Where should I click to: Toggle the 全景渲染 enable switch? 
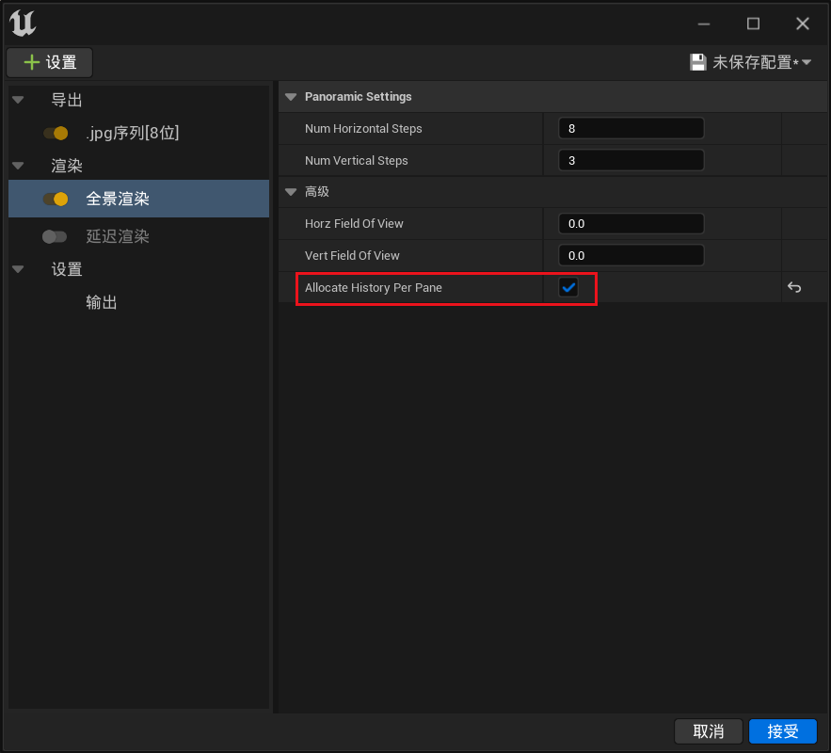56,200
